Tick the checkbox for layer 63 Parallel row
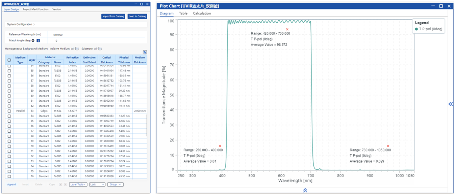Image resolution: width=456 pixels, height=196 pixels. (x=9, y=111)
